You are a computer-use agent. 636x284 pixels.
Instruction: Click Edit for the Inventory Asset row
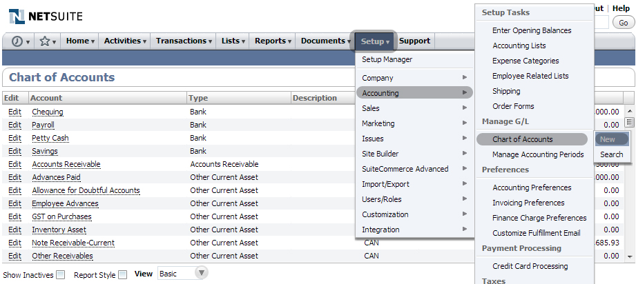pos(15,230)
